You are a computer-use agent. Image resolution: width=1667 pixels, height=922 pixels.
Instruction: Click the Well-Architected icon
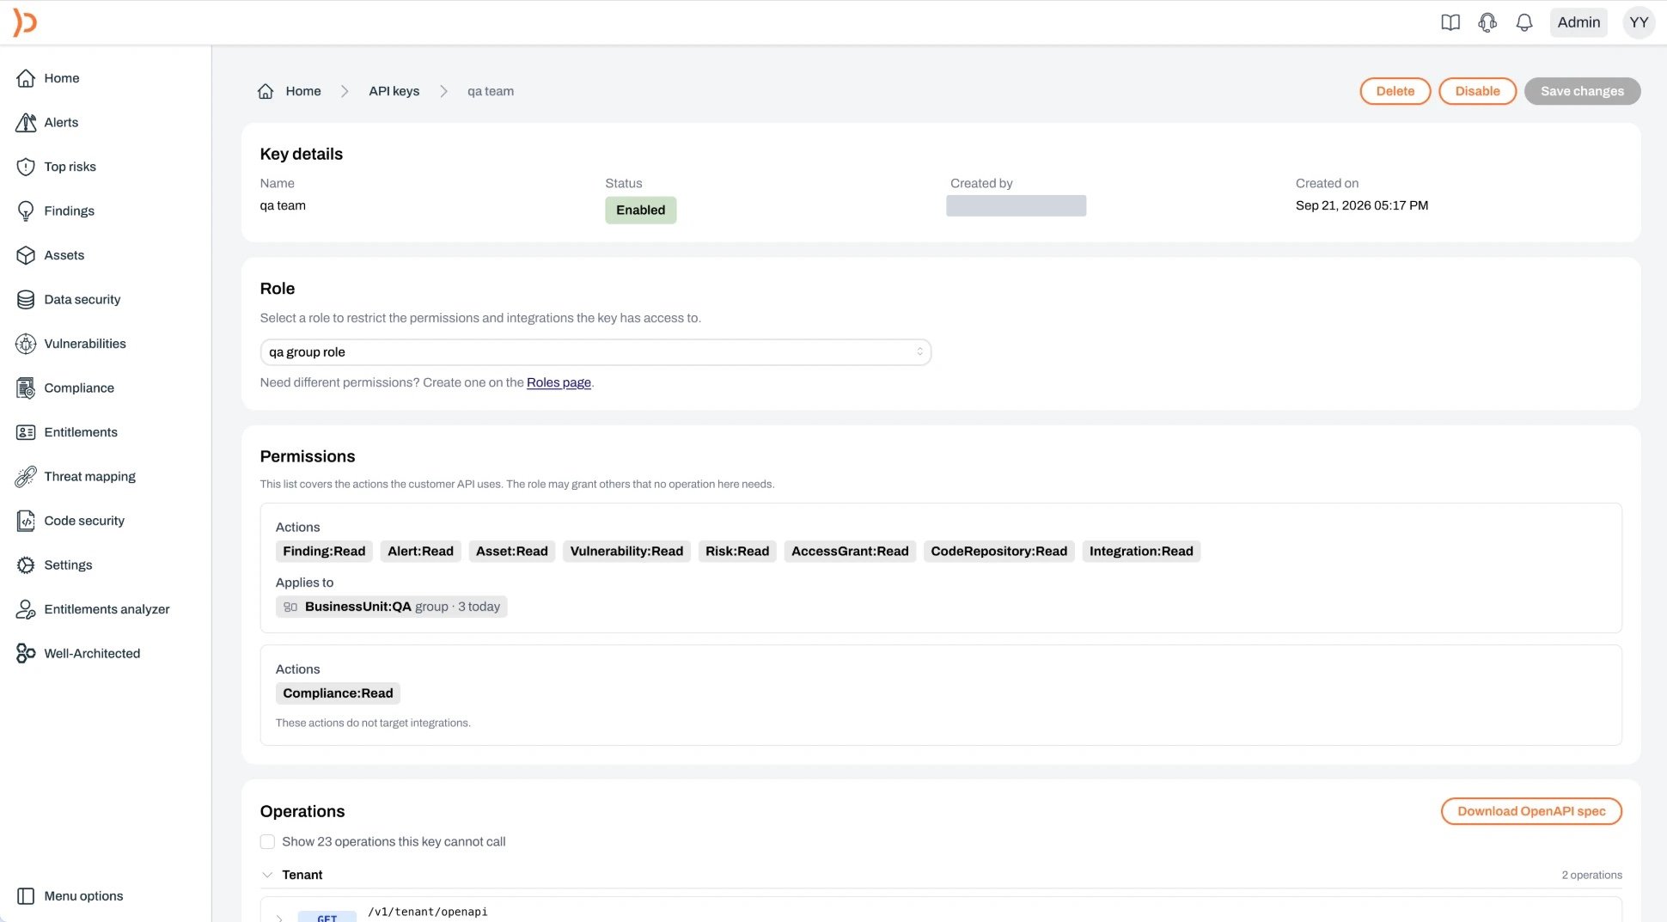[26, 653]
